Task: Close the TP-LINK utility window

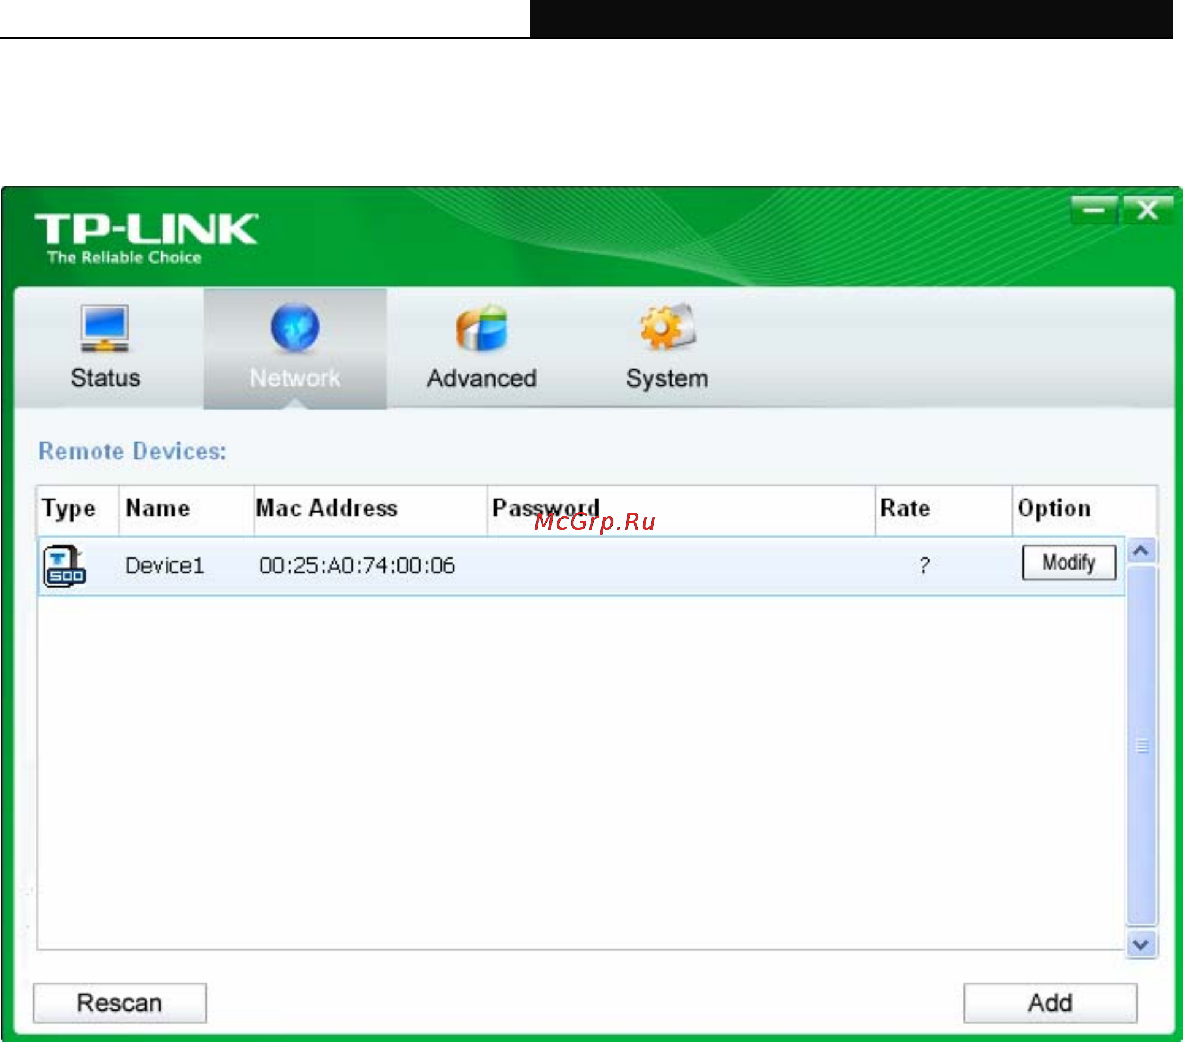Action: coord(1147,211)
